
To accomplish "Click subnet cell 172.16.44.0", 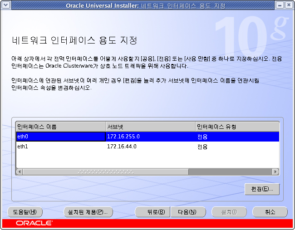I will (151, 147).
